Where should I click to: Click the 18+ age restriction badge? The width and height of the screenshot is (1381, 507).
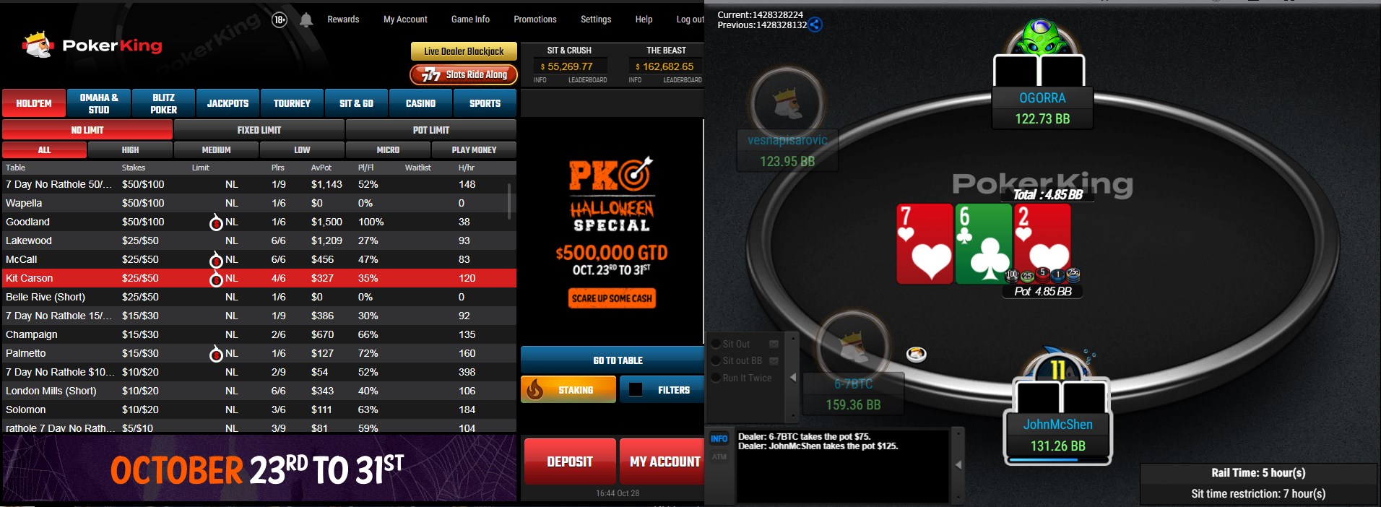(280, 20)
